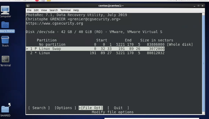Select the [Options ] entry
This screenshot has width=209, height=119.
65,108
